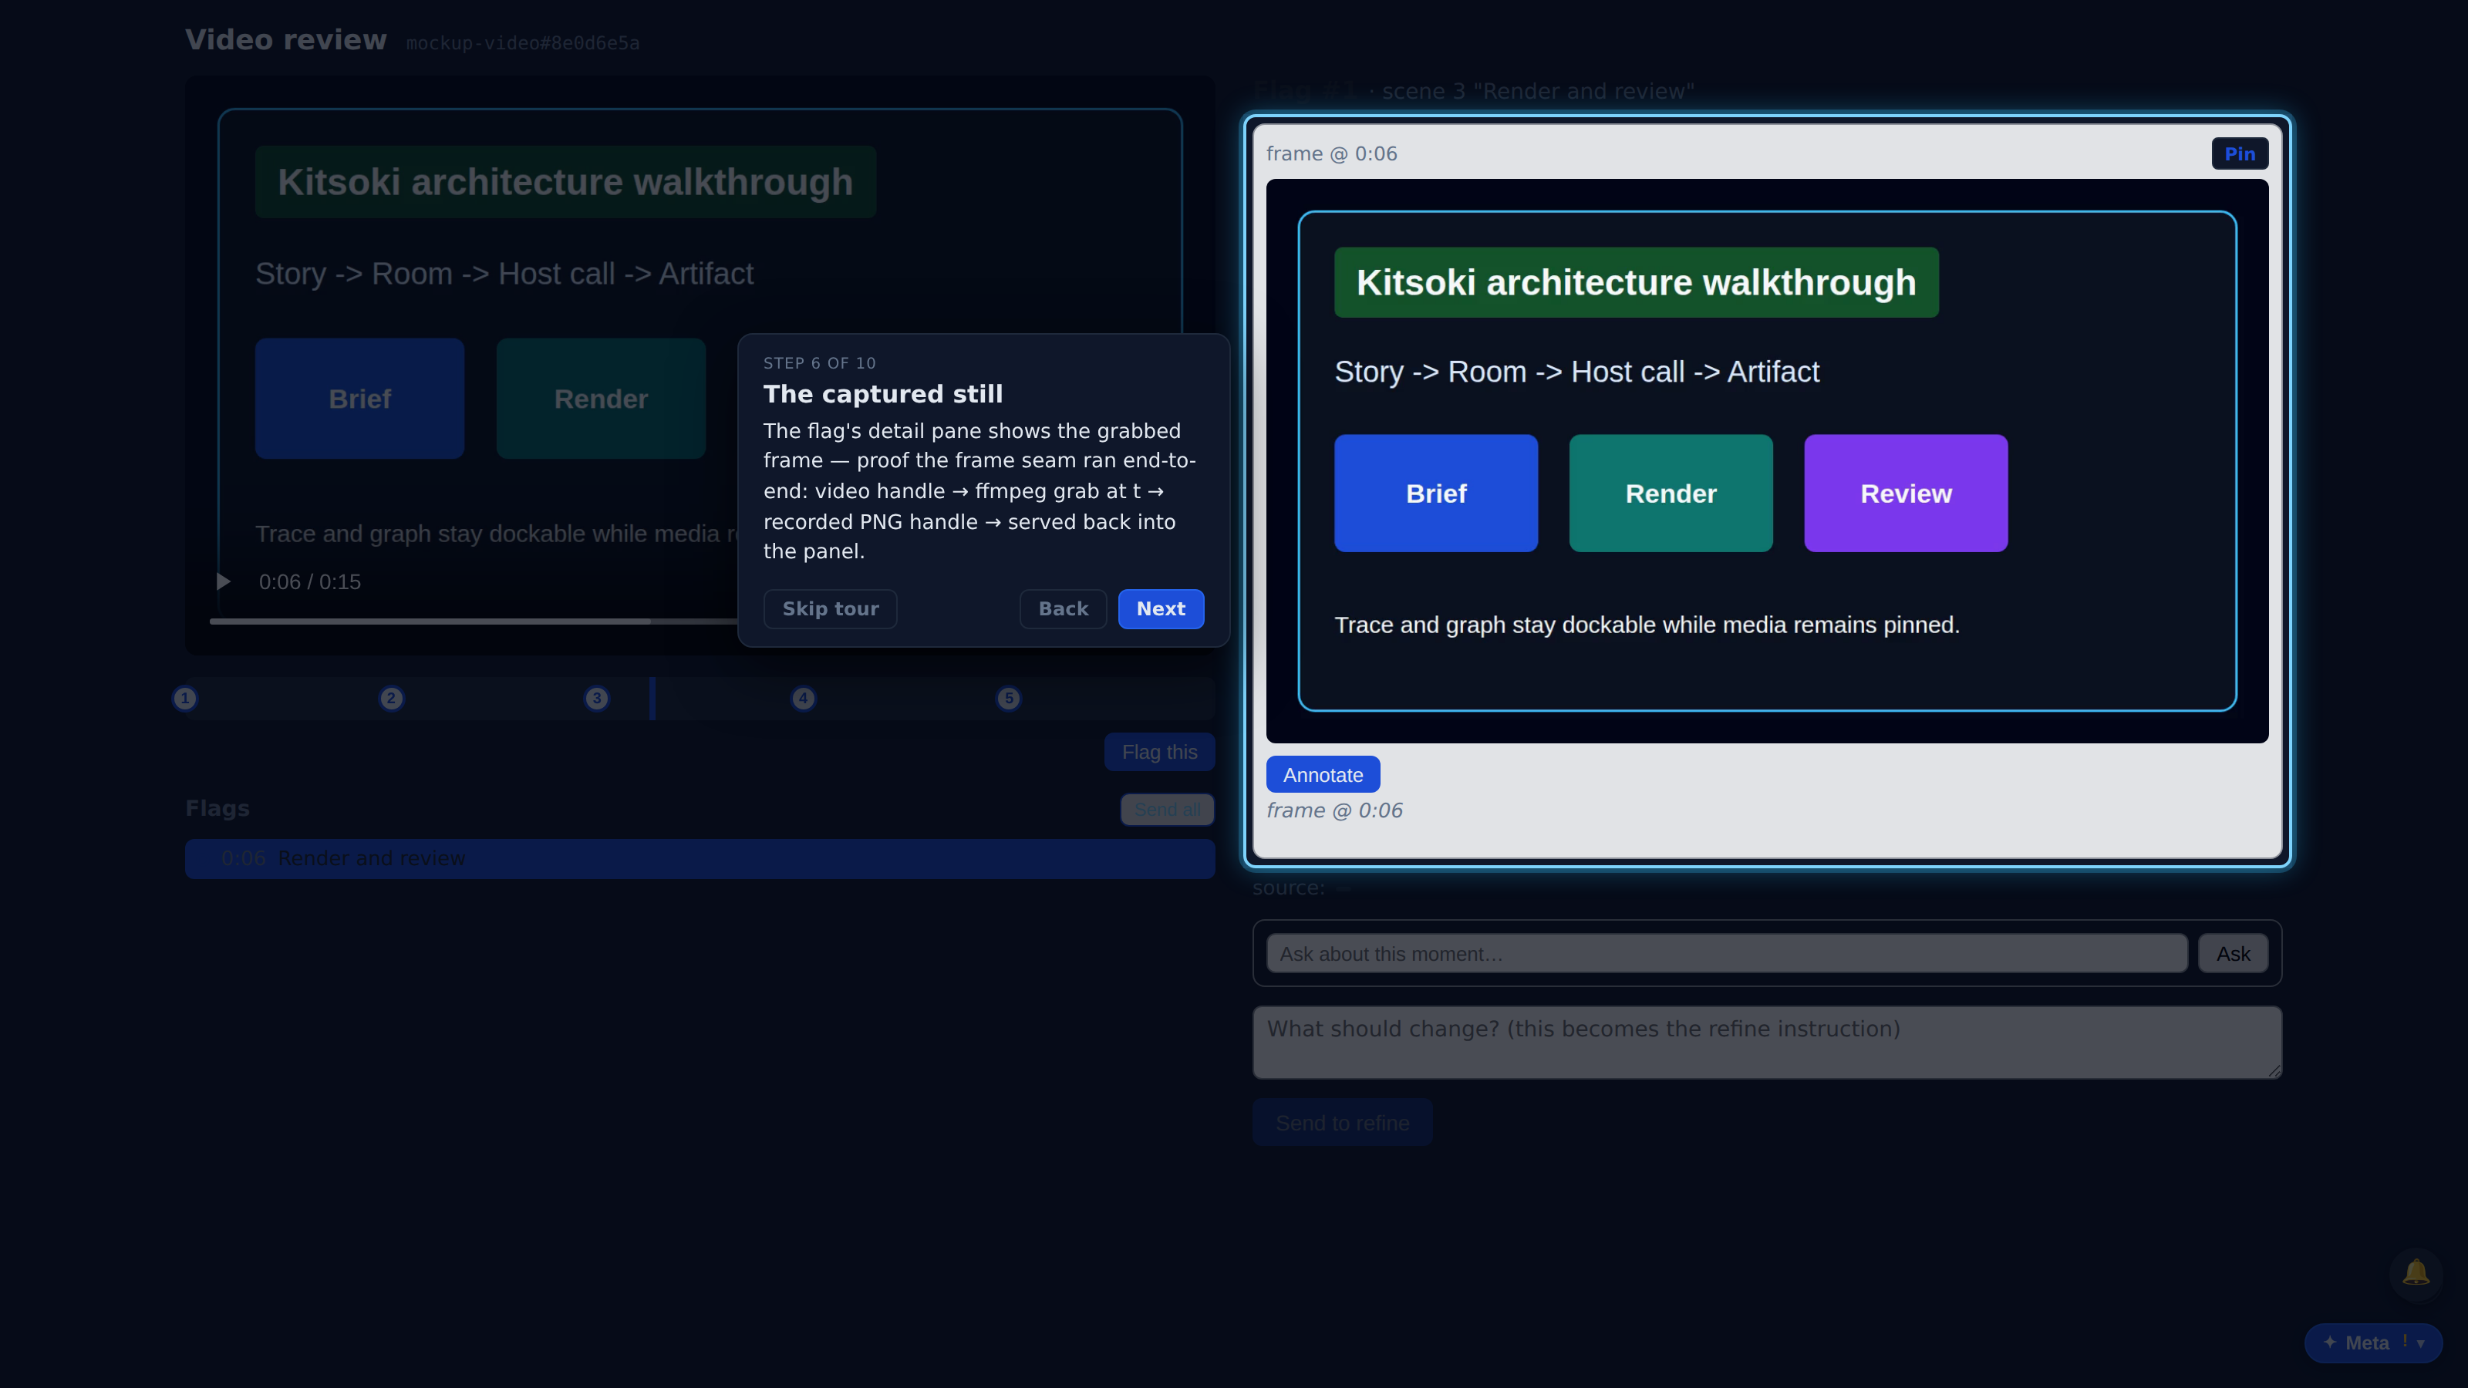The height and width of the screenshot is (1388, 2468).
Task: Click the Brief block in the video player
Action: pos(359,399)
